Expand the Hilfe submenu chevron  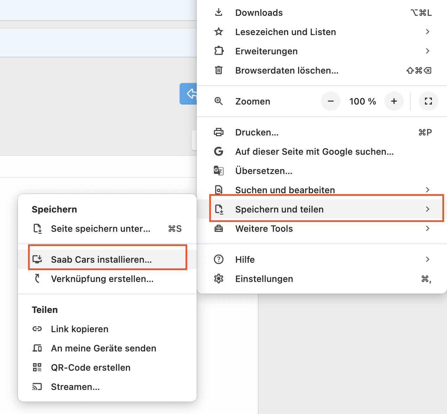click(x=428, y=259)
